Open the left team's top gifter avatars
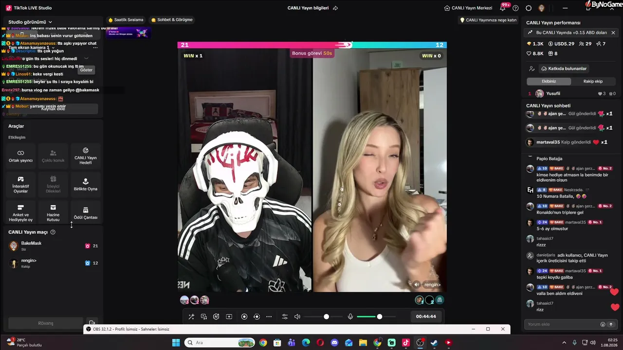 tap(195, 300)
